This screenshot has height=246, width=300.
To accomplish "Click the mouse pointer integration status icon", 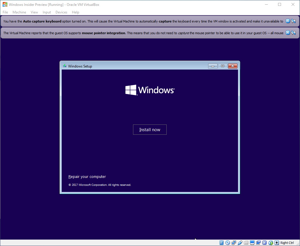I will 270,242.
